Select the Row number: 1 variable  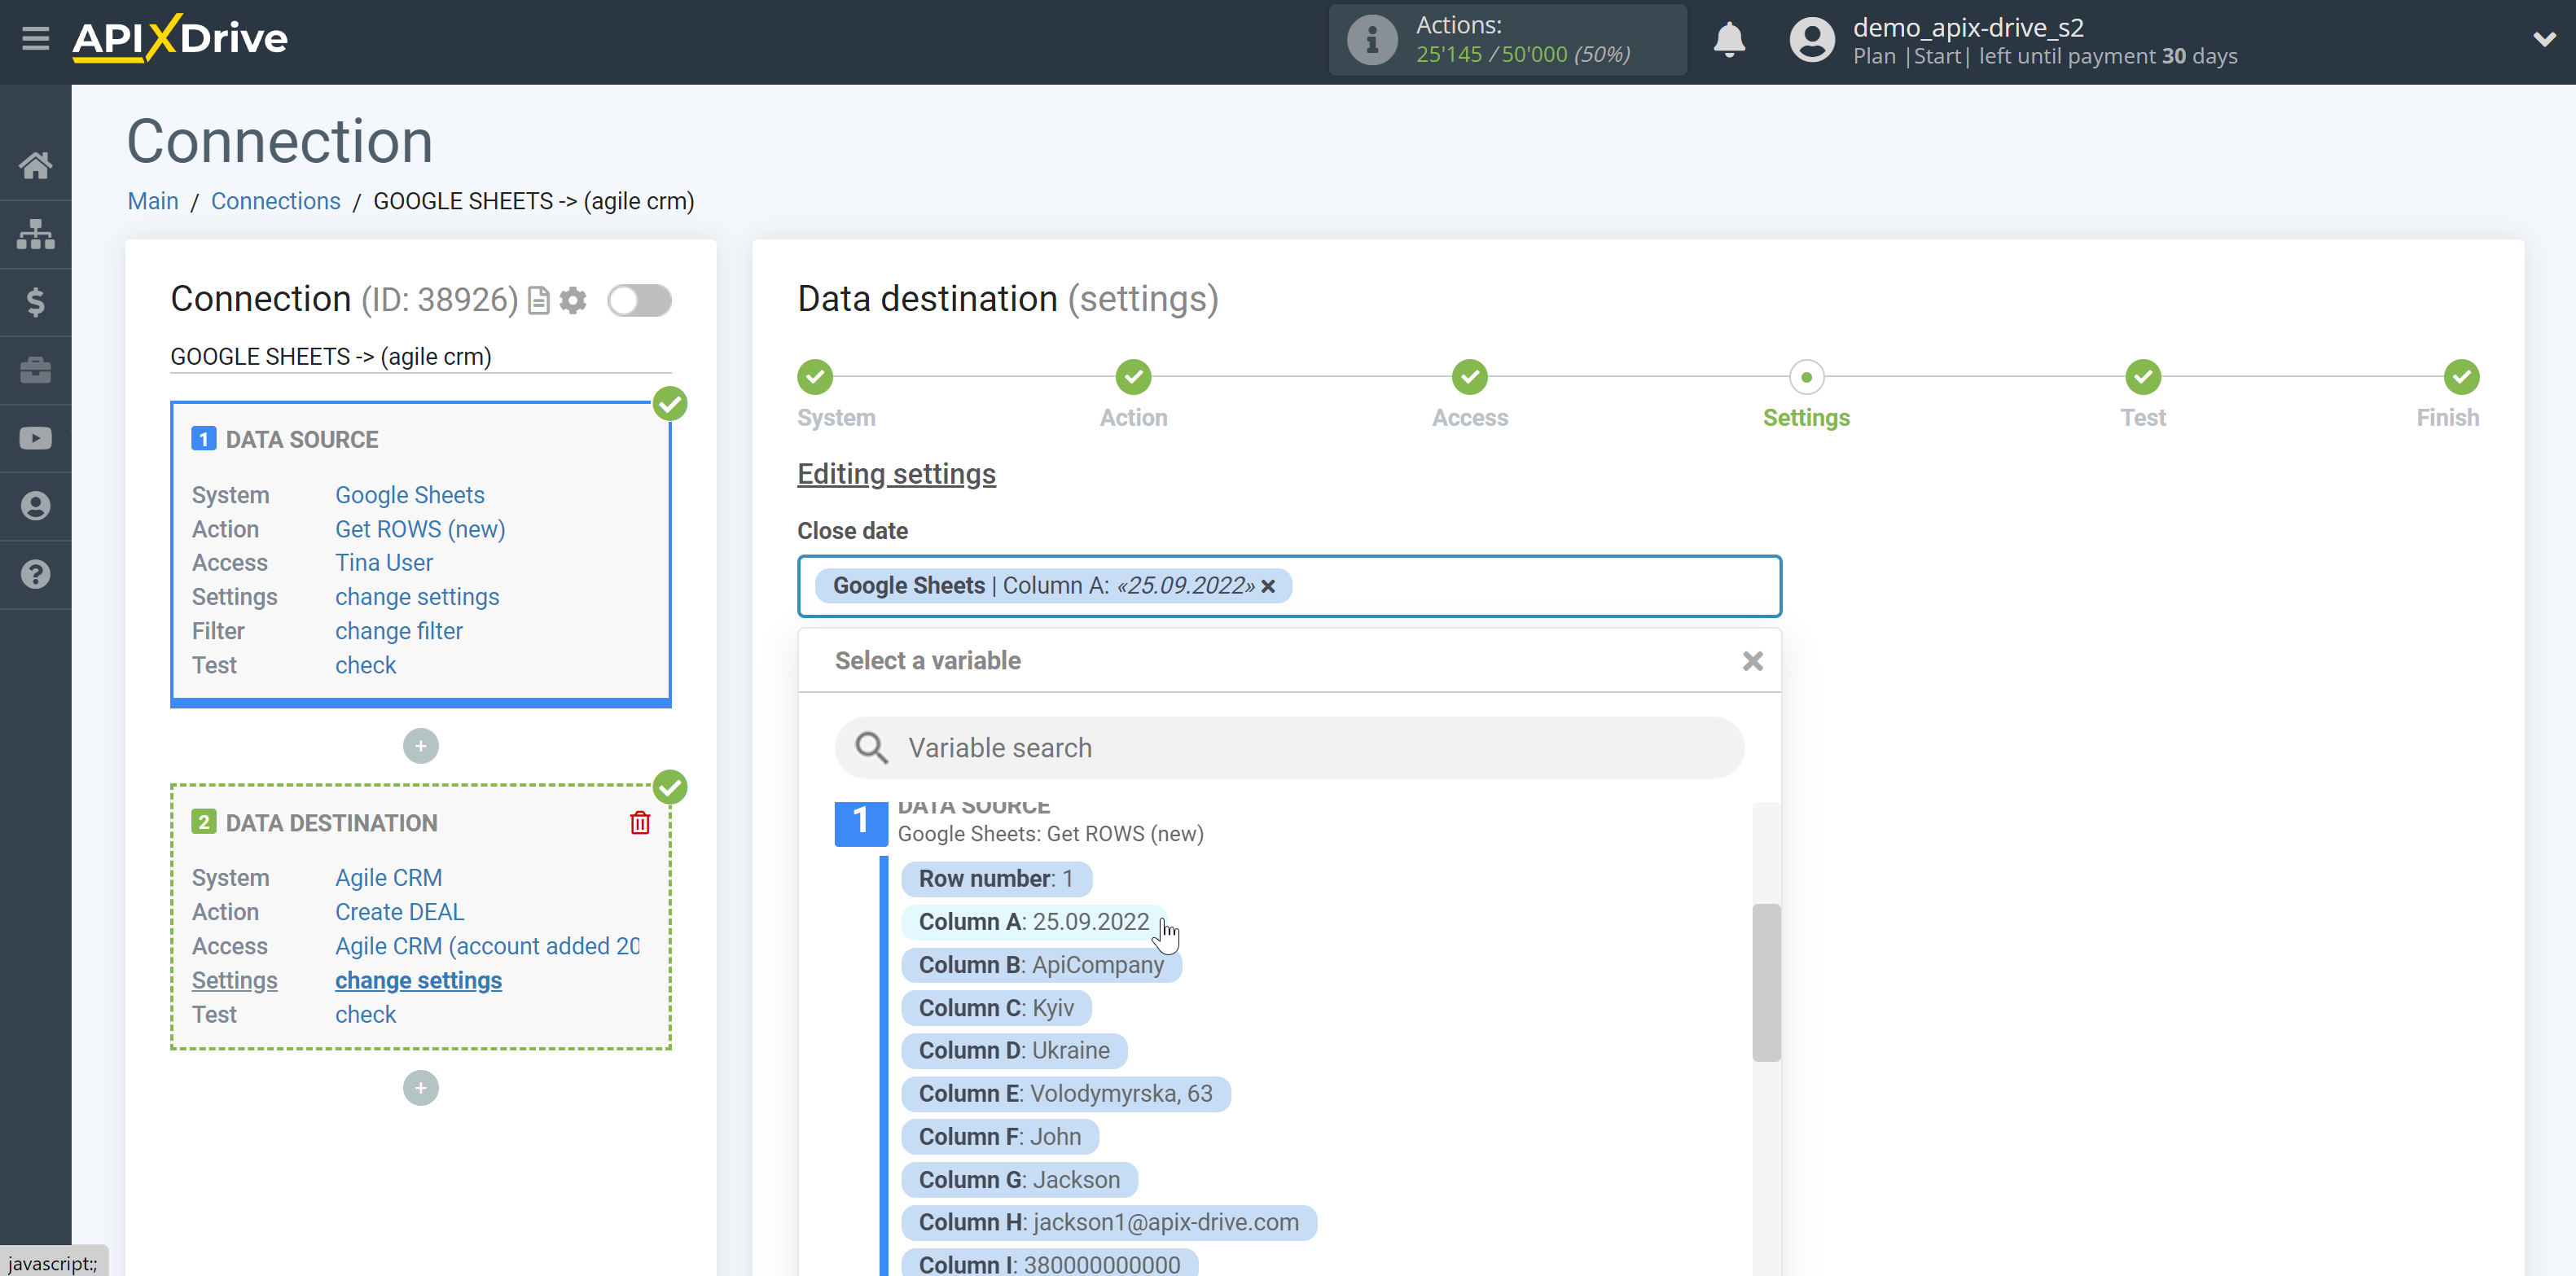pos(996,879)
